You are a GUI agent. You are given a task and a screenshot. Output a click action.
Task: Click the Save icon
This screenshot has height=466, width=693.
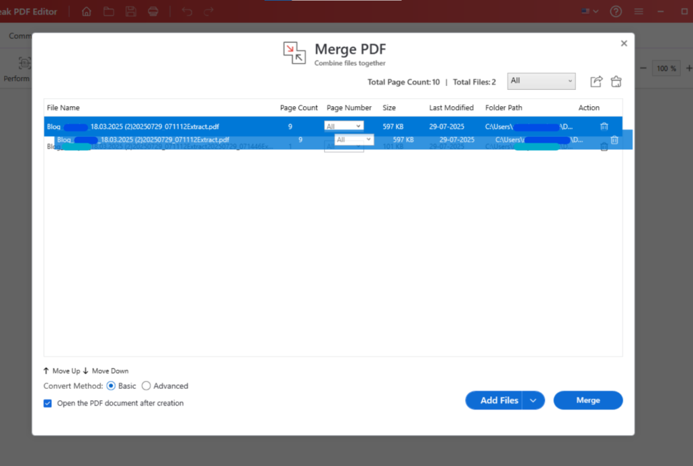(x=131, y=11)
